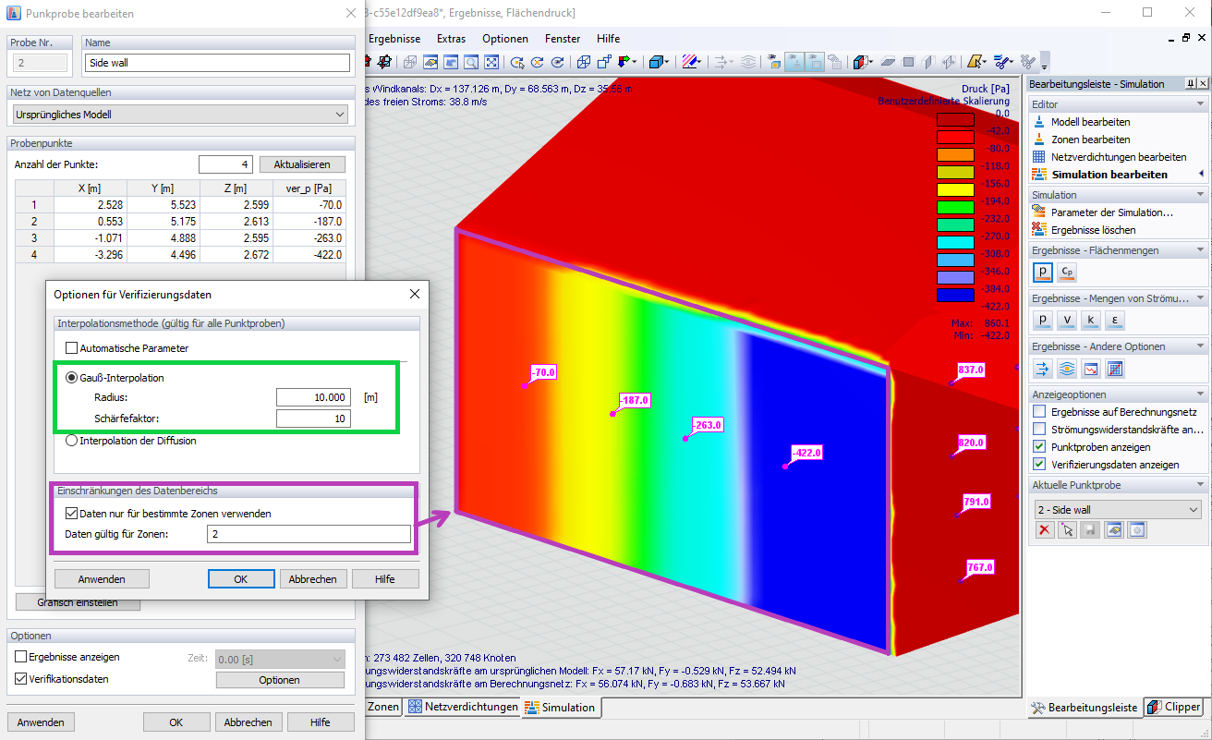Click the colored lines pen toolbar icon
1212x740 pixels.
691,62
